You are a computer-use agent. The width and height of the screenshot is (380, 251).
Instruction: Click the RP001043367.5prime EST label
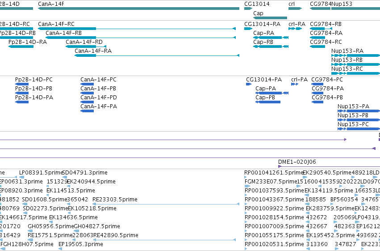274,200
